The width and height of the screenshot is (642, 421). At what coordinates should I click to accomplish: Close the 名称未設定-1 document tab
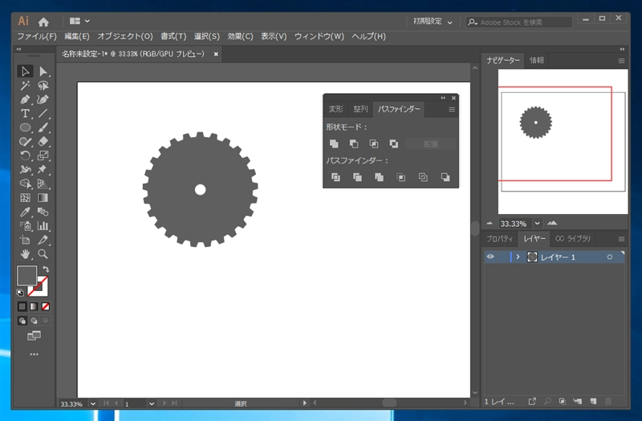[x=216, y=54]
